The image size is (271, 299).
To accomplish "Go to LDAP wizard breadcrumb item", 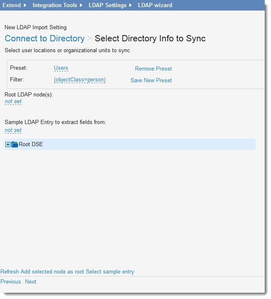I will click(155, 5).
